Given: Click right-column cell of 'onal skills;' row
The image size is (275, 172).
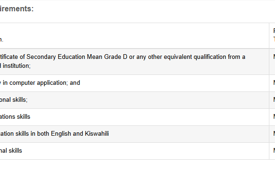Looking at the screenshot, I should (x=272, y=100).
